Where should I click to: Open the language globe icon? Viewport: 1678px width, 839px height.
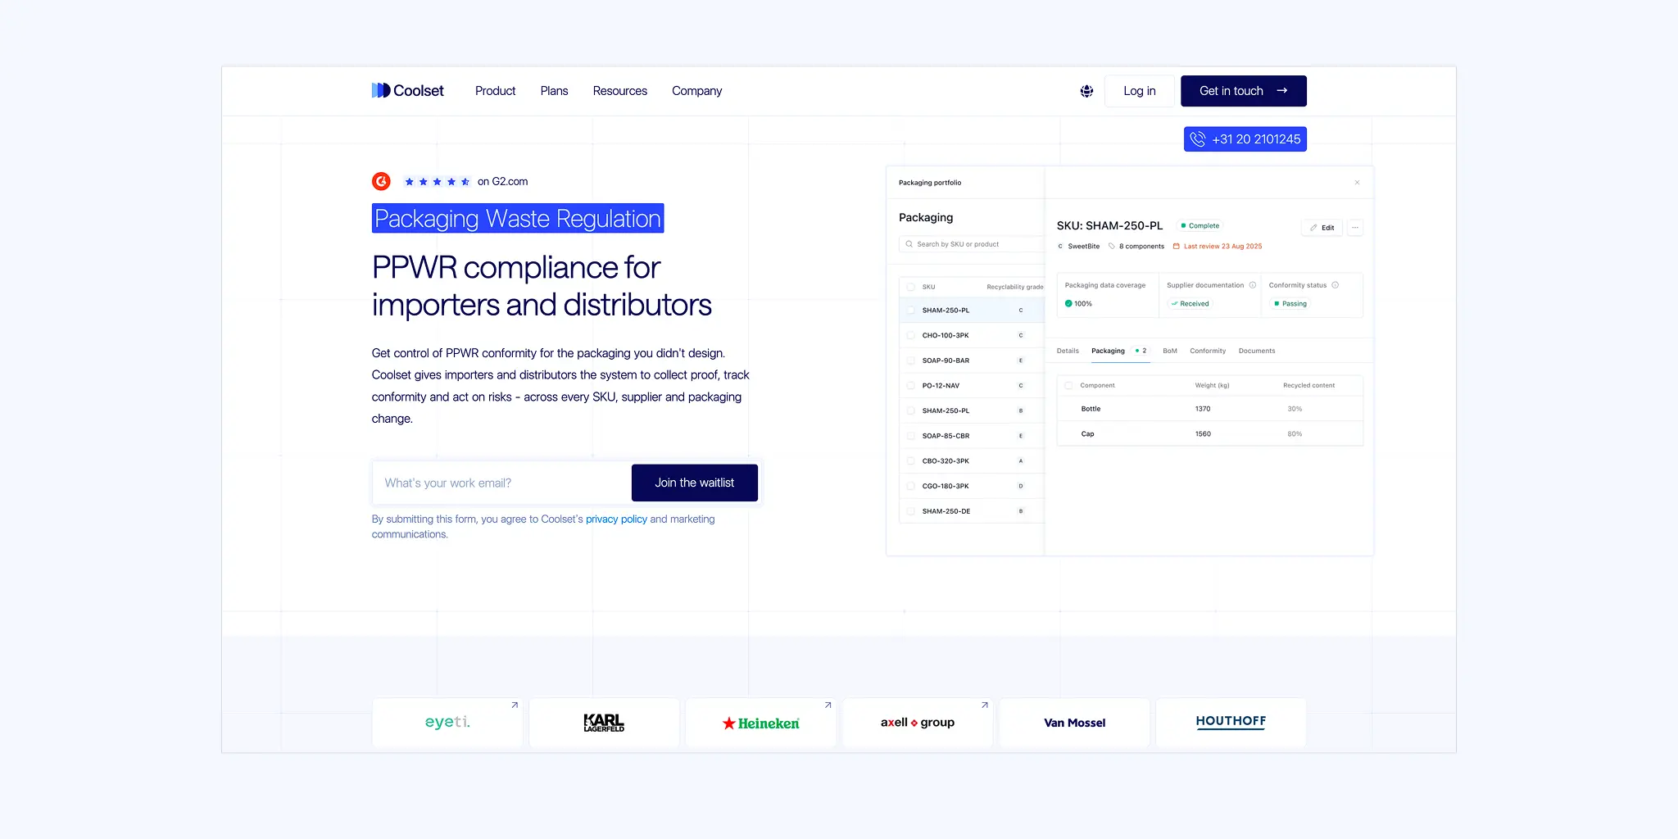click(1086, 90)
